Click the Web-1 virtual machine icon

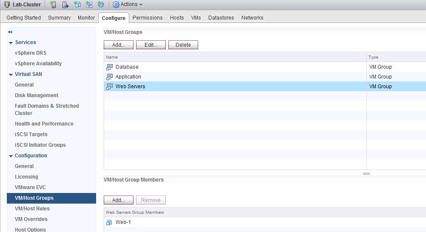109,222
